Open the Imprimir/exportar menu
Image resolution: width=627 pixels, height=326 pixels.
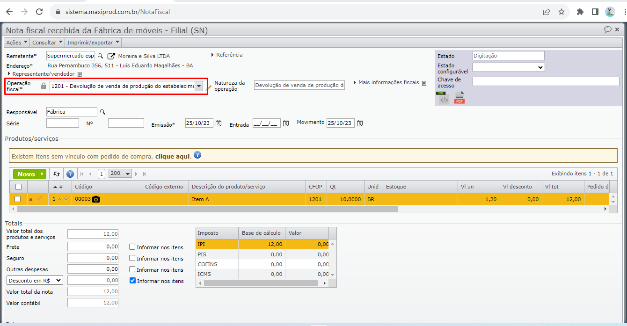pyautogui.click(x=93, y=43)
